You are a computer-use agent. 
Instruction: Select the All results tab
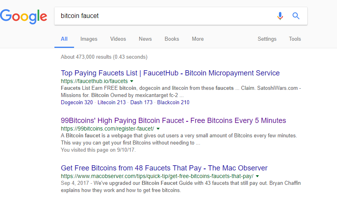(x=64, y=39)
